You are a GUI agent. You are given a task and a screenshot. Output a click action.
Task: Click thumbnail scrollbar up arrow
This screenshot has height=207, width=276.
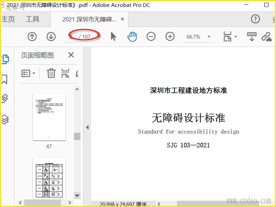[77, 89]
